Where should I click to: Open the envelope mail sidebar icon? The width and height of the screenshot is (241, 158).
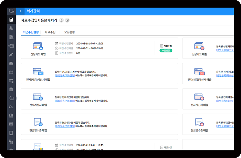click(11, 63)
